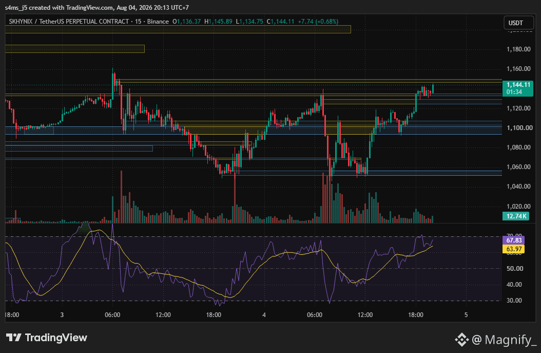Click the purple RSI value 67.83
Screen dimensions: 541x353
pos(514,240)
